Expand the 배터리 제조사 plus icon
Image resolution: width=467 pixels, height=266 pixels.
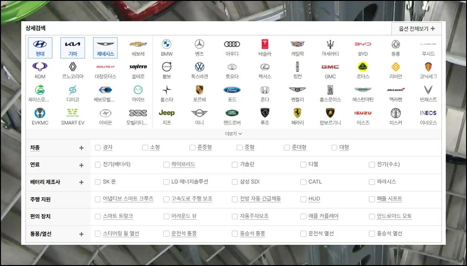click(x=81, y=182)
